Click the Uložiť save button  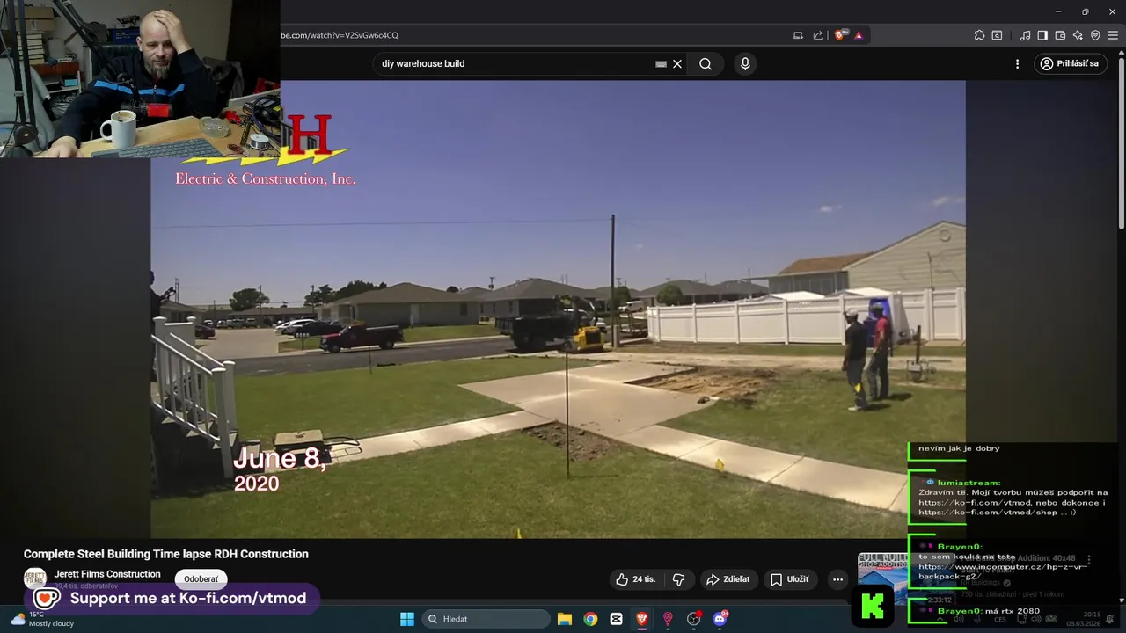click(x=790, y=579)
